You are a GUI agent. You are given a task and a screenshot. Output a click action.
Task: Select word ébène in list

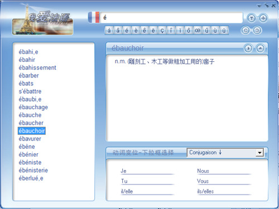[x=27, y=147]
